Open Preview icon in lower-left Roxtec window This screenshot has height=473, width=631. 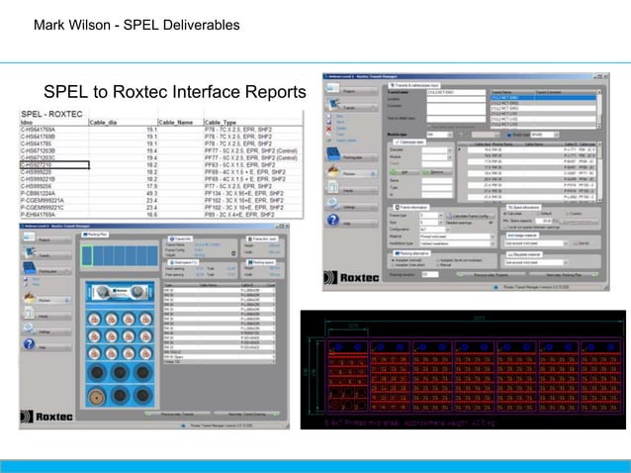[x=29, y=298]
